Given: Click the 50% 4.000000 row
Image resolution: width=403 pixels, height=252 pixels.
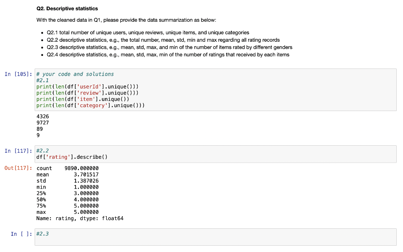Looking at the screenshot, I should pos(67,200).
